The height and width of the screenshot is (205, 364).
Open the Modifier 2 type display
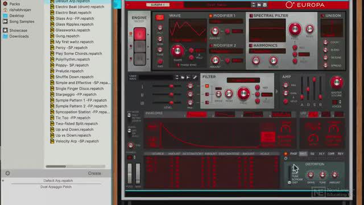coord(226,51)
